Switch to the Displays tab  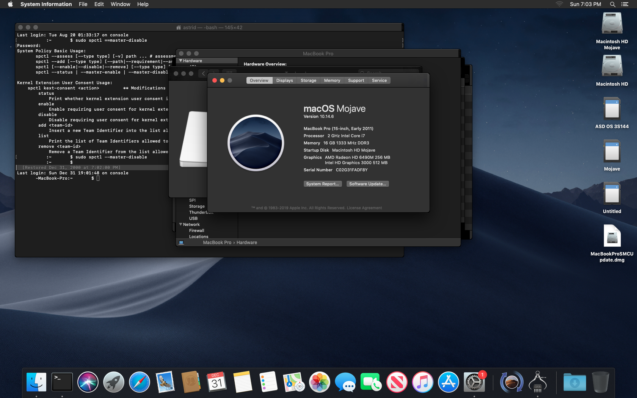tap(284, 80)
